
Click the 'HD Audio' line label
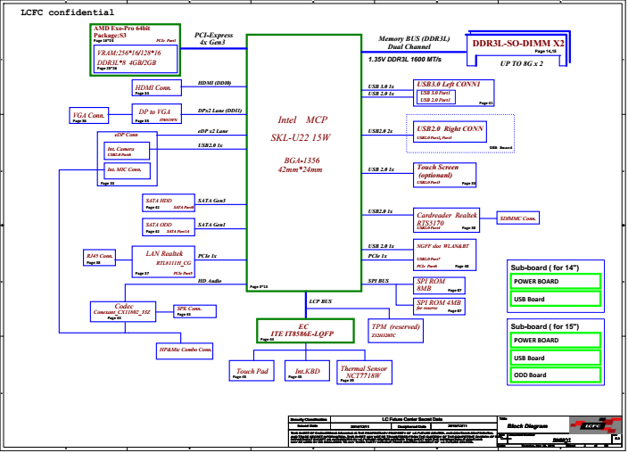pos(210,281)
